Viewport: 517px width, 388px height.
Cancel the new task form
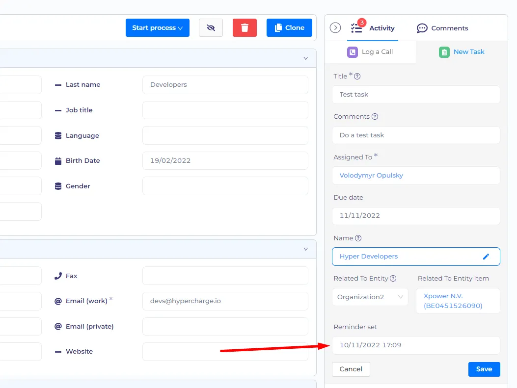tap(351, 369)
